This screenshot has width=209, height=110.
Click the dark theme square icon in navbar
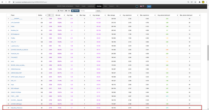tap(137, 6)
